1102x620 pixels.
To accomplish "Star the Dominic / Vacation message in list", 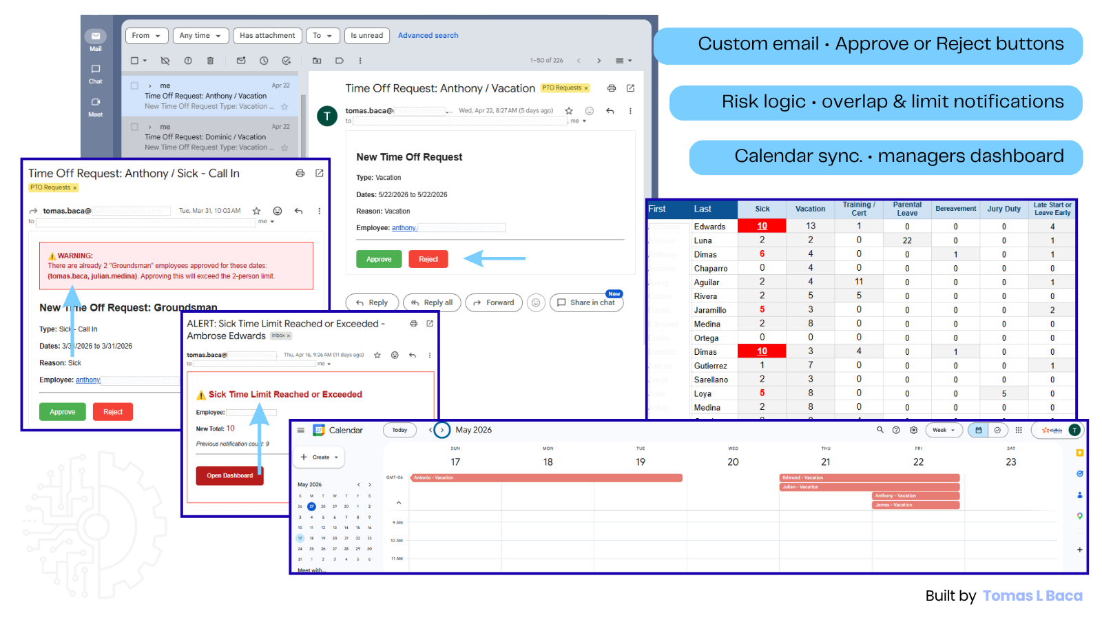I will point(284,147).
